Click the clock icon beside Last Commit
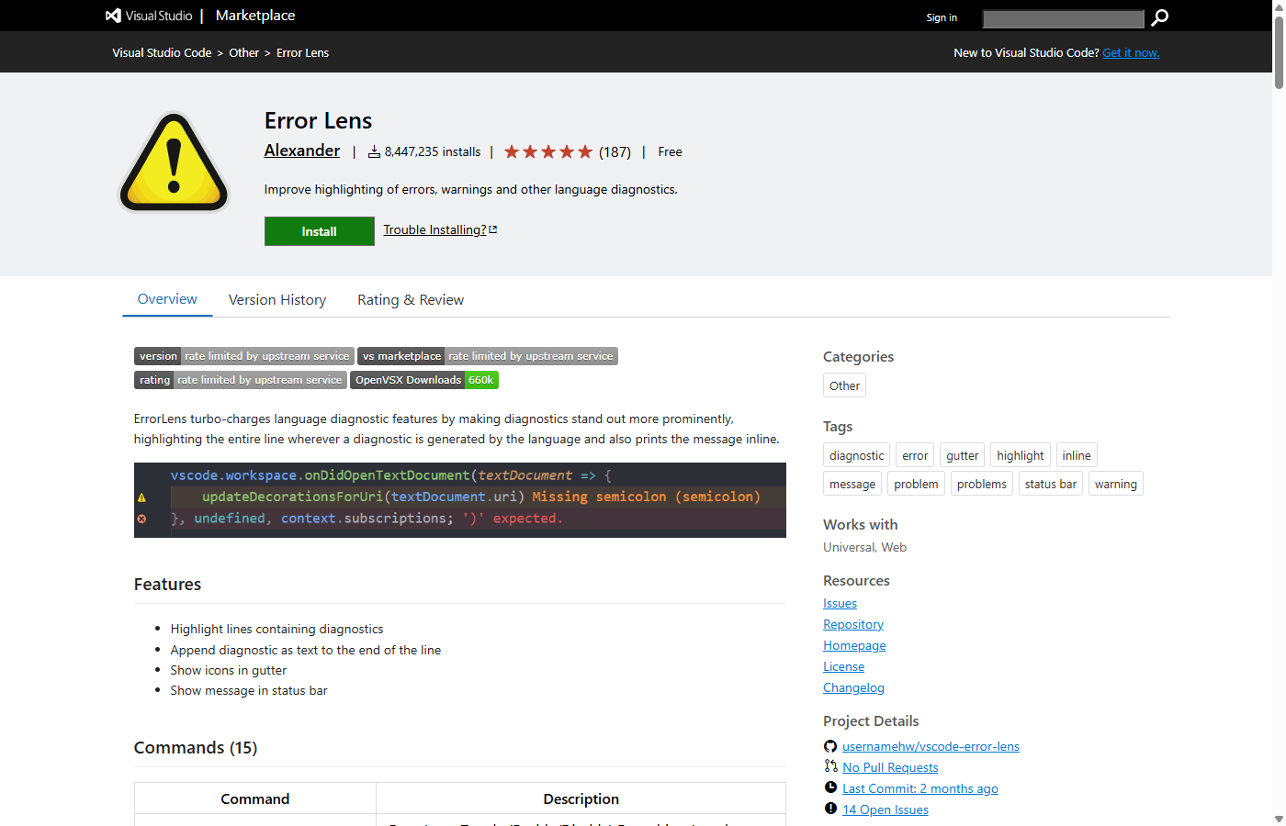The image size is (1286, 826). 830,787
